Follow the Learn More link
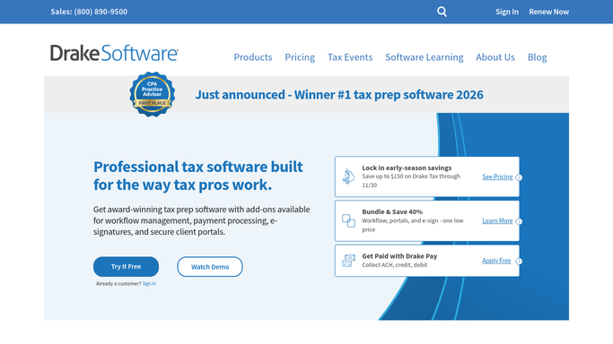 pyautogui.click(x=497, y=220)
